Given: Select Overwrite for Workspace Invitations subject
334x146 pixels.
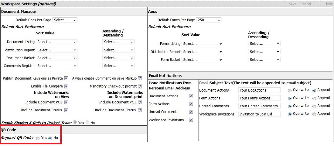Looking at the screenshot, I should [290, 114].
